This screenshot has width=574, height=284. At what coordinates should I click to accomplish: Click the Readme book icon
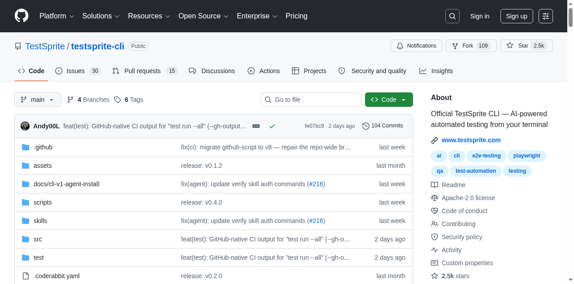435,185
